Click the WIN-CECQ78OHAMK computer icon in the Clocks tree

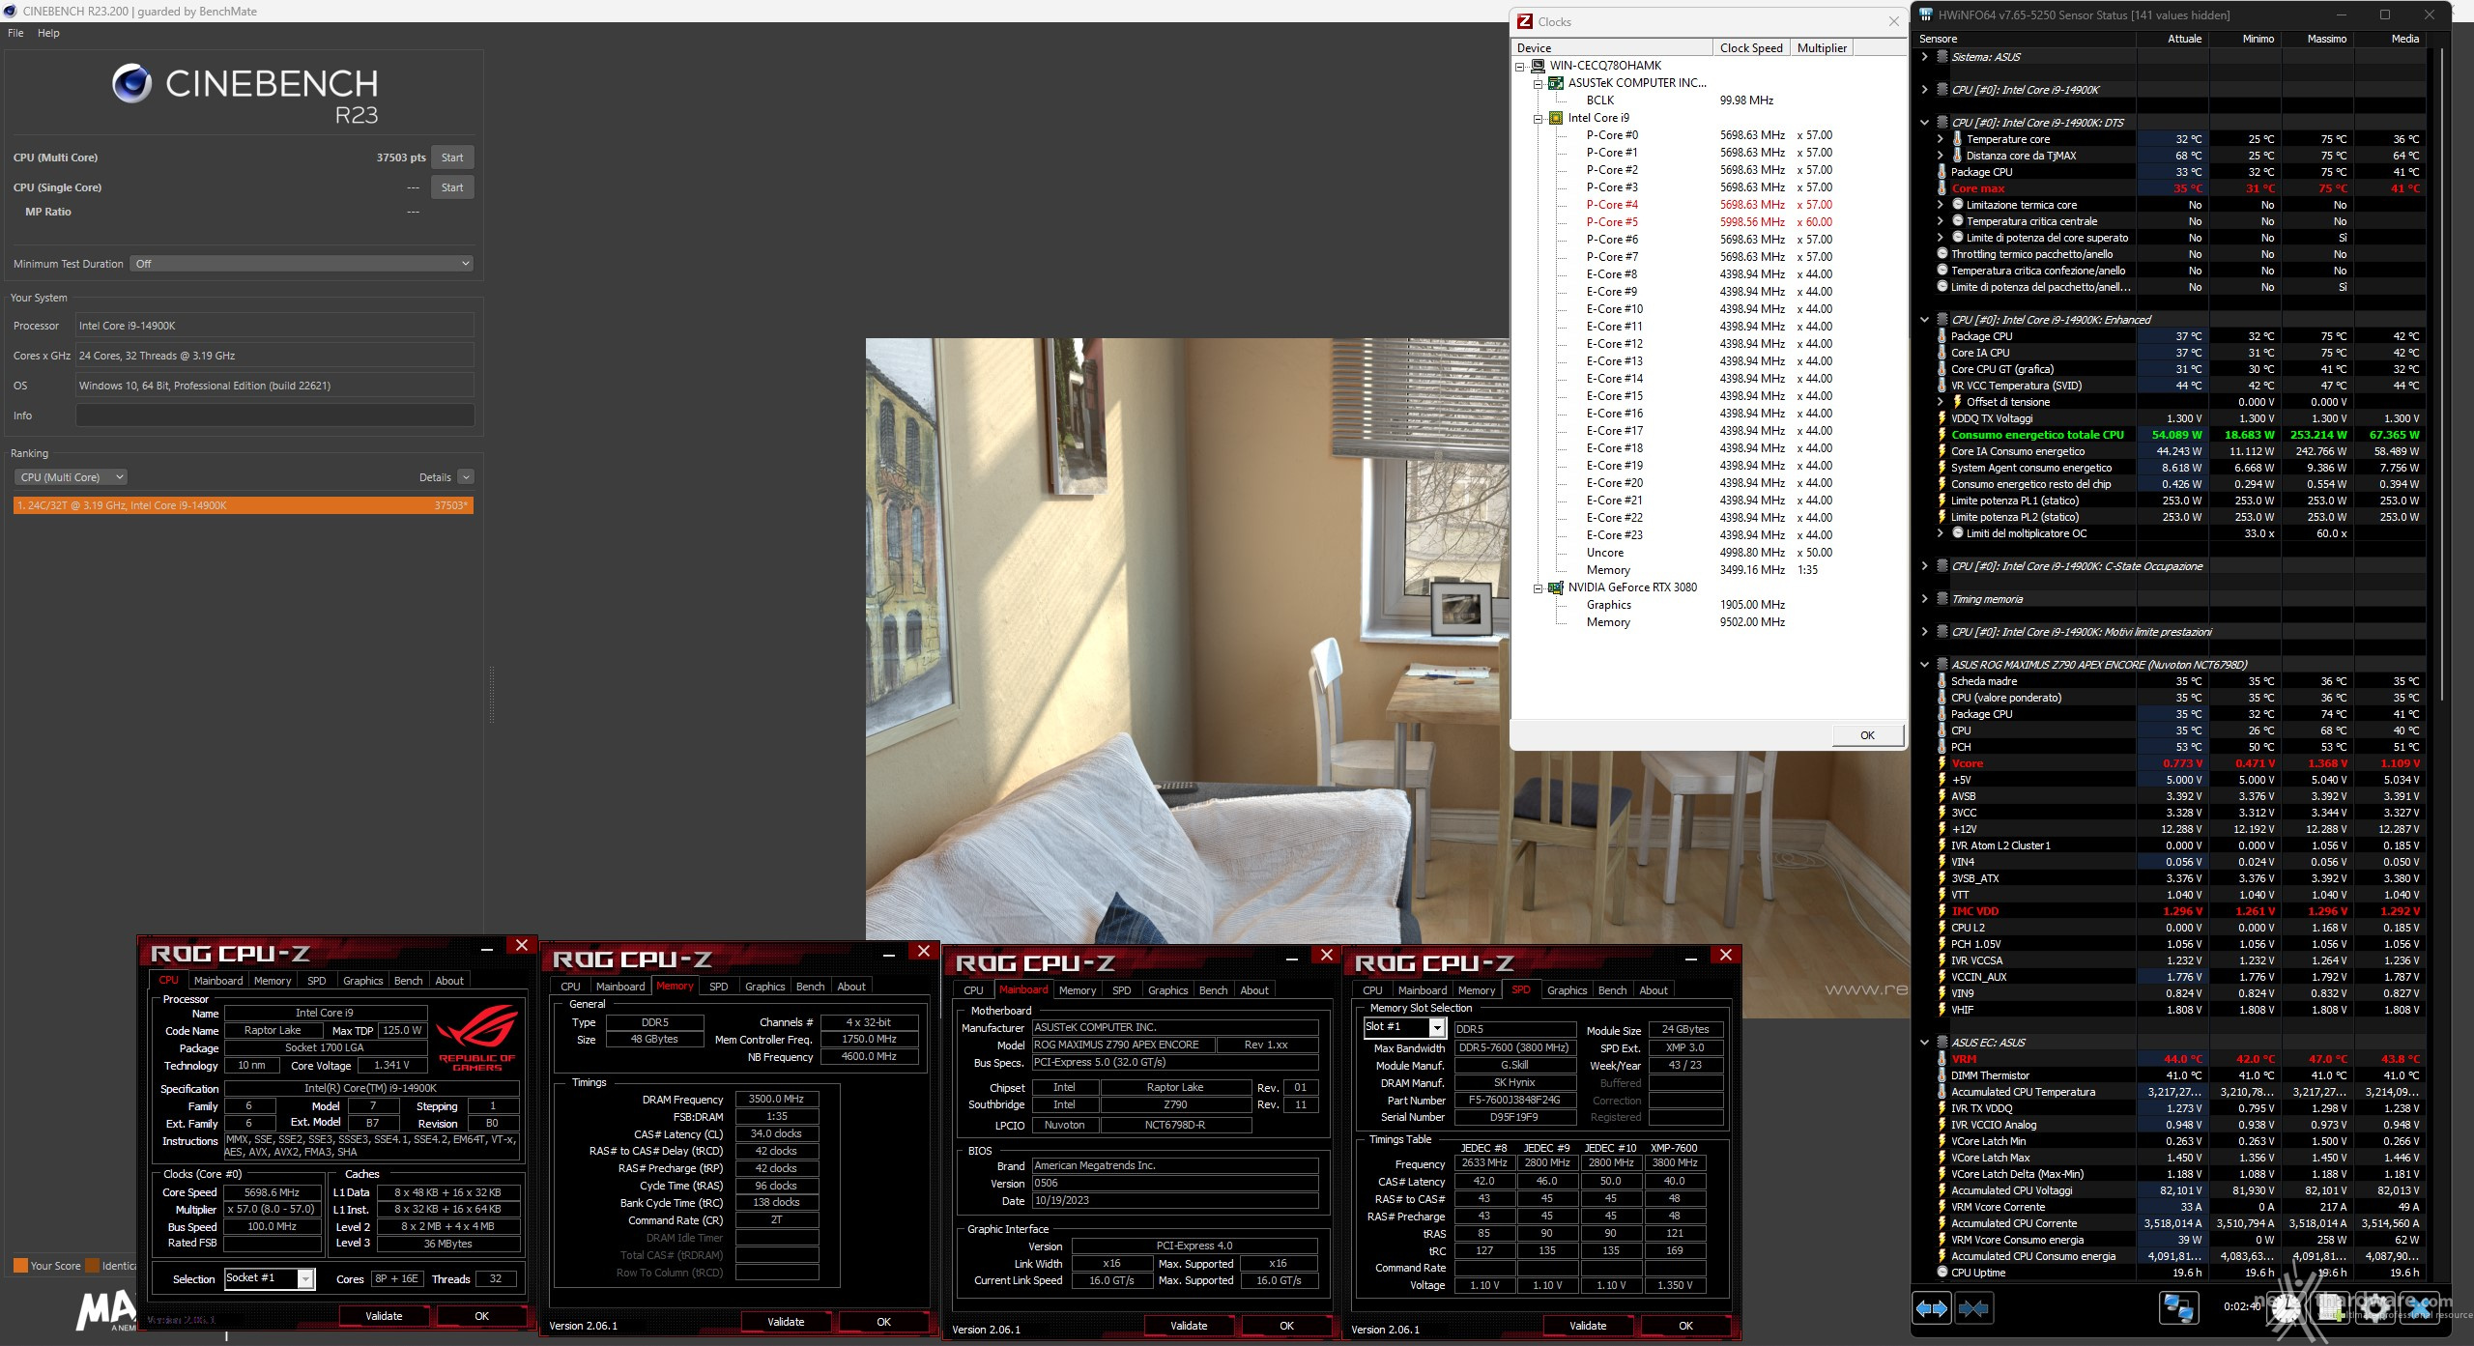(1538, 66)
